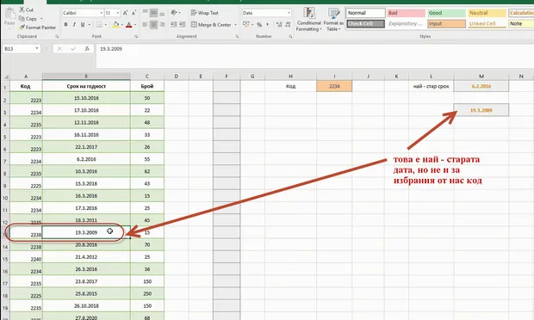Click the Increase Indent icon
The image size is (534, 320).
pos(183,24)
